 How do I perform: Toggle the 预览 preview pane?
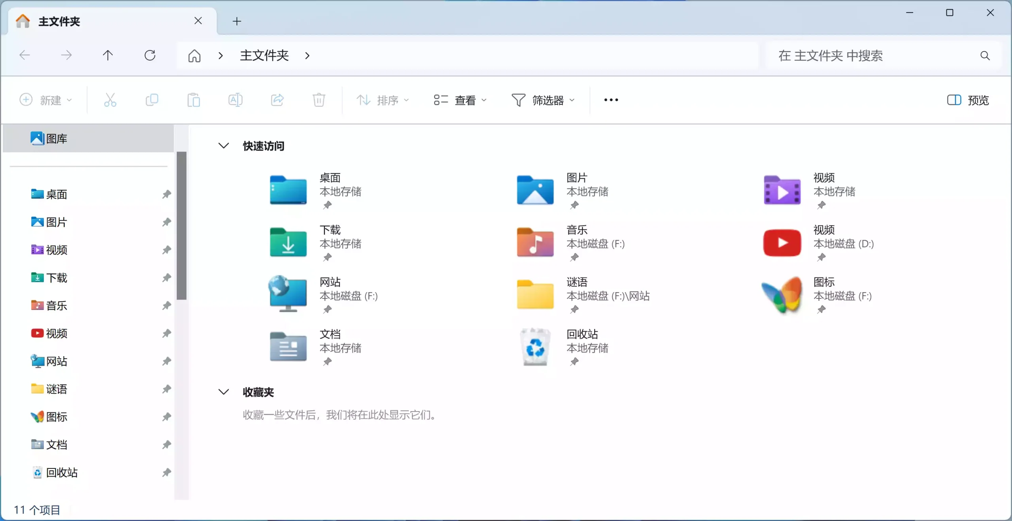pyautogui.click(x=968, y=100)
